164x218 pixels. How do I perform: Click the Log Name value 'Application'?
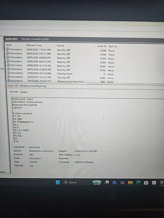[x=35, y=147]
